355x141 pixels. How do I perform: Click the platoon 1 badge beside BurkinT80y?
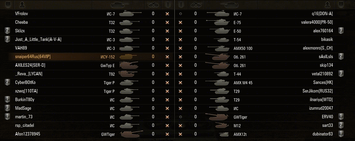pyautogui.click(x=7, y=99)
